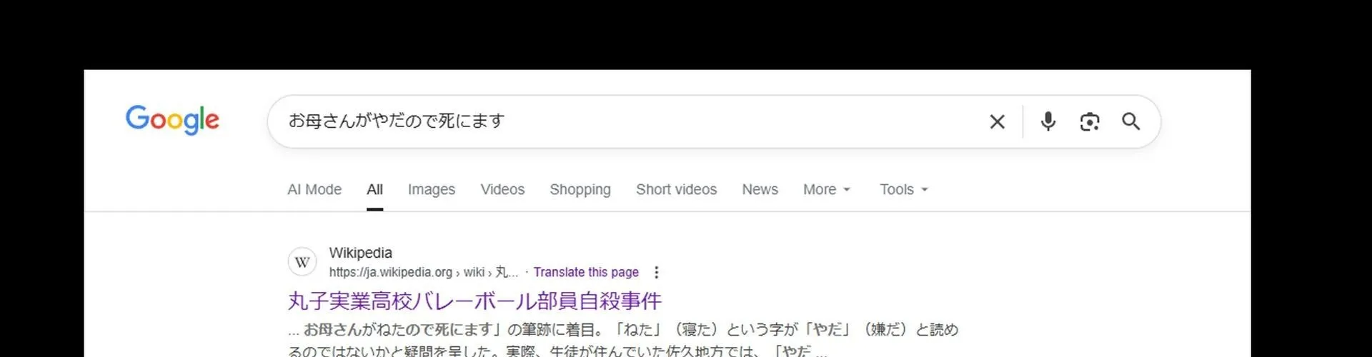Screen dimensions: 1372x357
Task: Open the three-dot menu beside Translate this page
Action: tap(656, 272)
